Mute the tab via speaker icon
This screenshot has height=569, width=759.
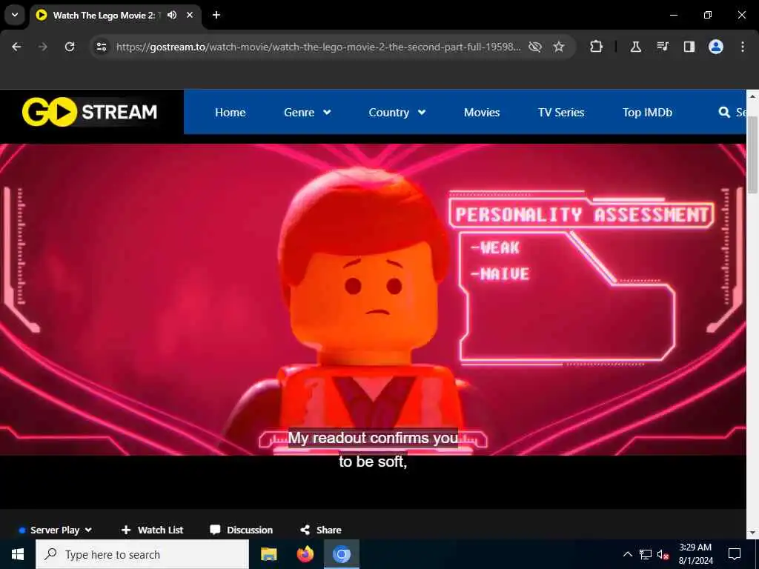(172, 15)
